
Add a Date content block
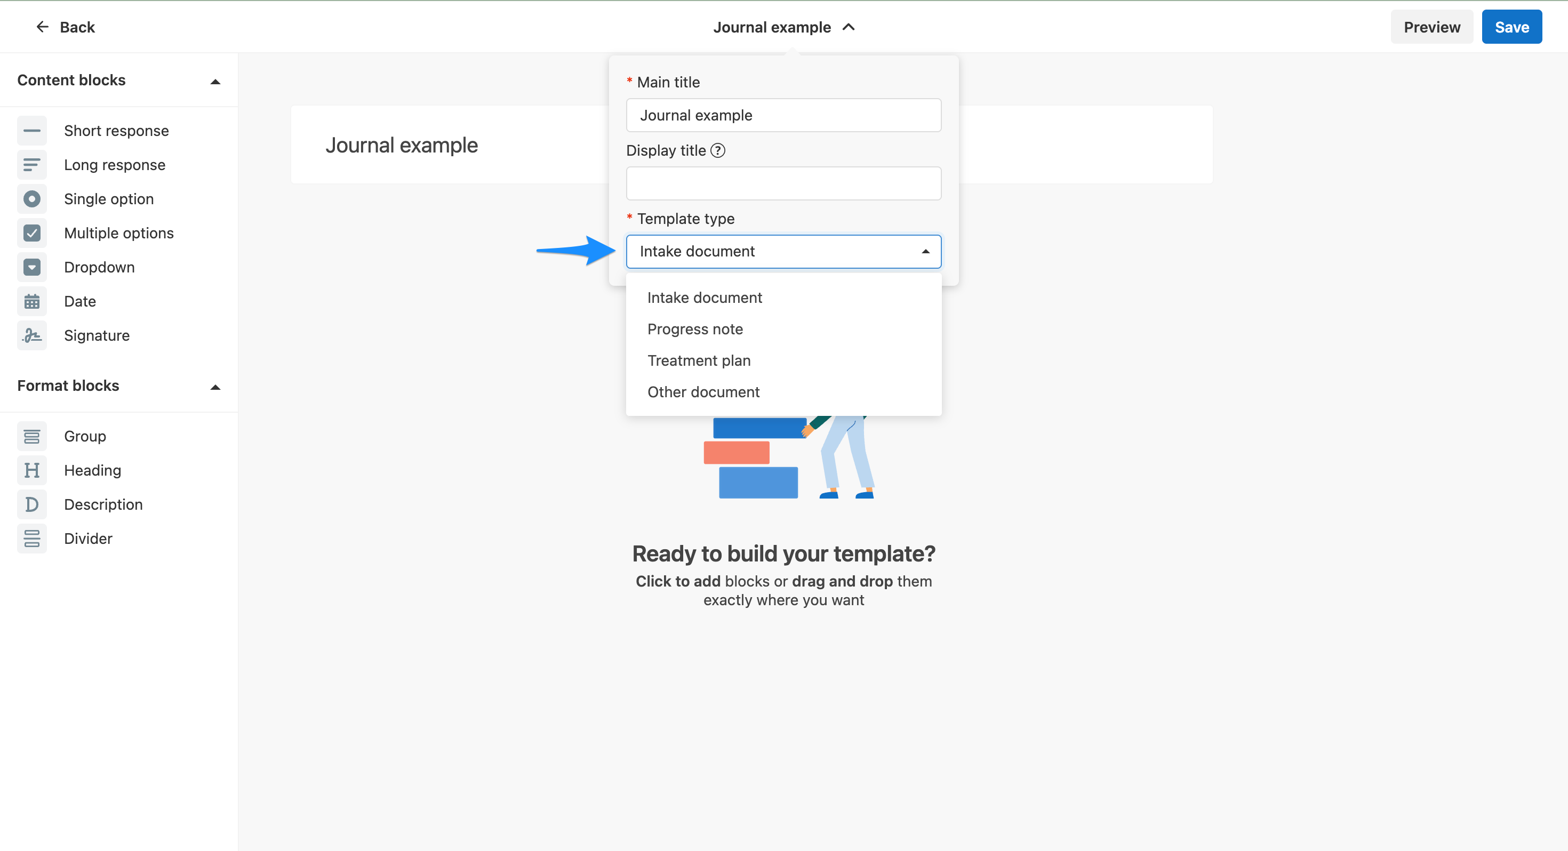coord(80,301)
